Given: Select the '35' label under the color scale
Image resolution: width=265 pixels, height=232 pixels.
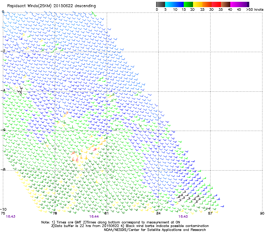Looking at the screenshot, I should pos(221,10).
